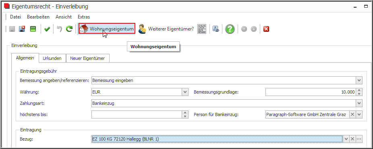Expand the Zahlungsart Bankeinzug dropdown

point(359,103)
